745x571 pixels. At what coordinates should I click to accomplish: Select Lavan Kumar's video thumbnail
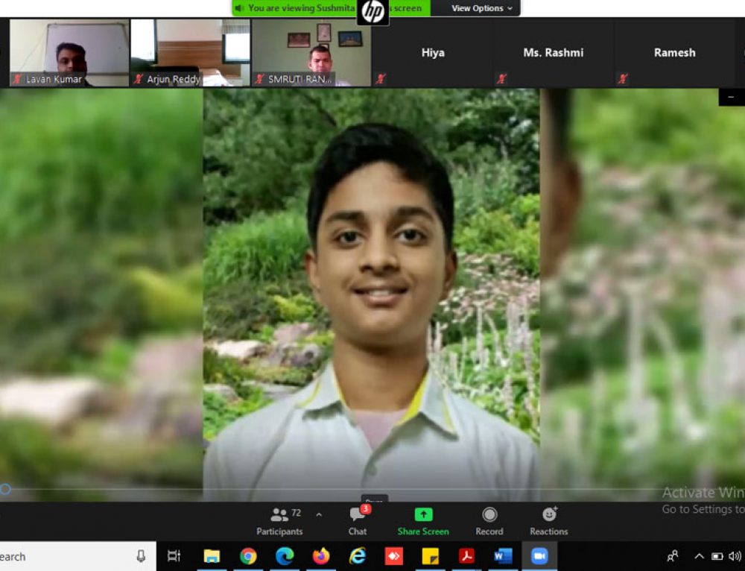69,53
